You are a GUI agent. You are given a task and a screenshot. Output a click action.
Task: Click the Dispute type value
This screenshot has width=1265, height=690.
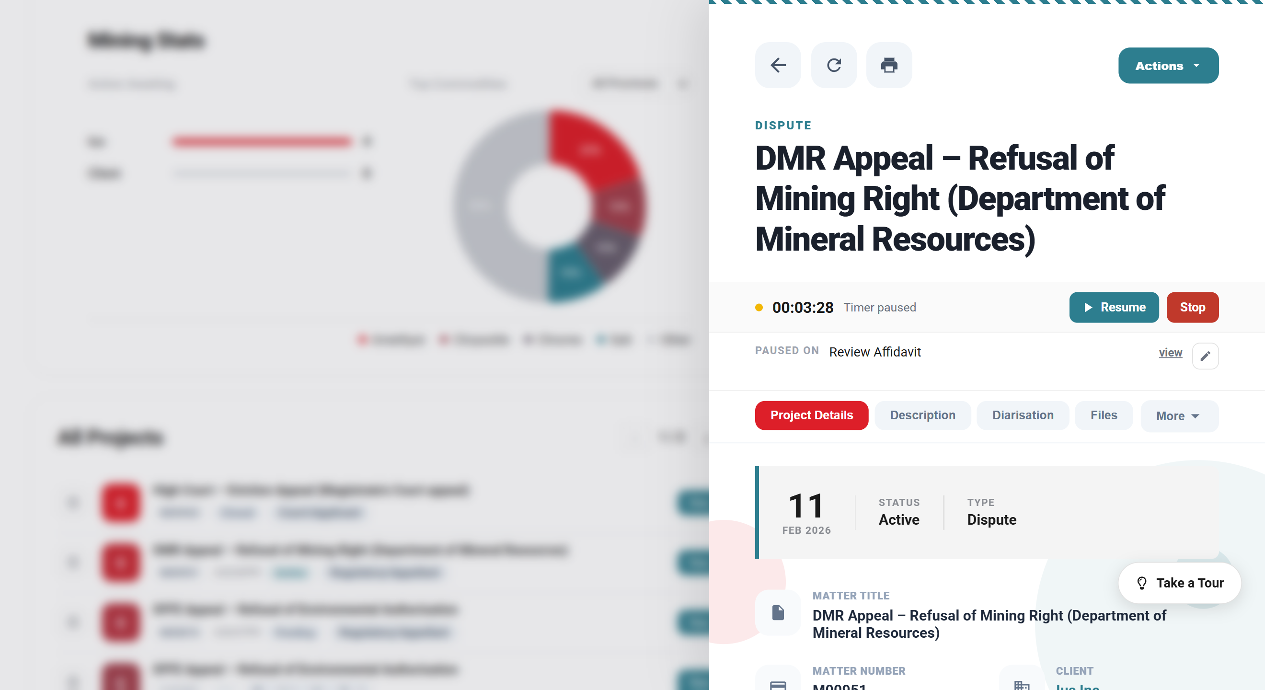pyautogui.click(x=991, y=519)
